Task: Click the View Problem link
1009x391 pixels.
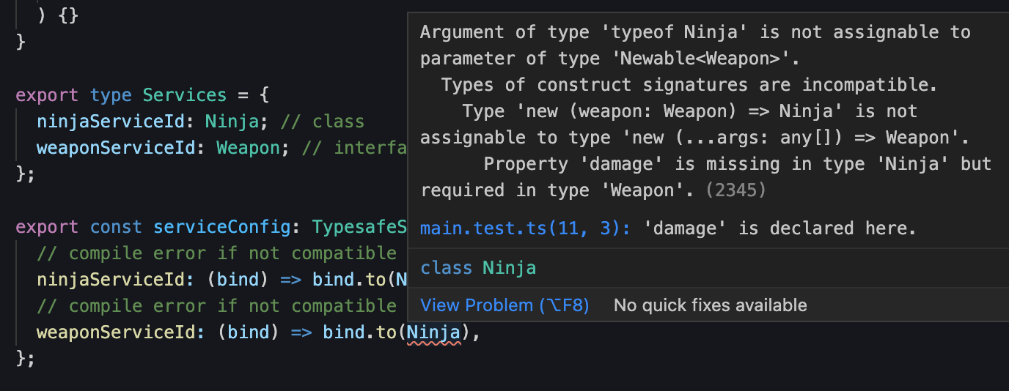Action: point(504,305)
